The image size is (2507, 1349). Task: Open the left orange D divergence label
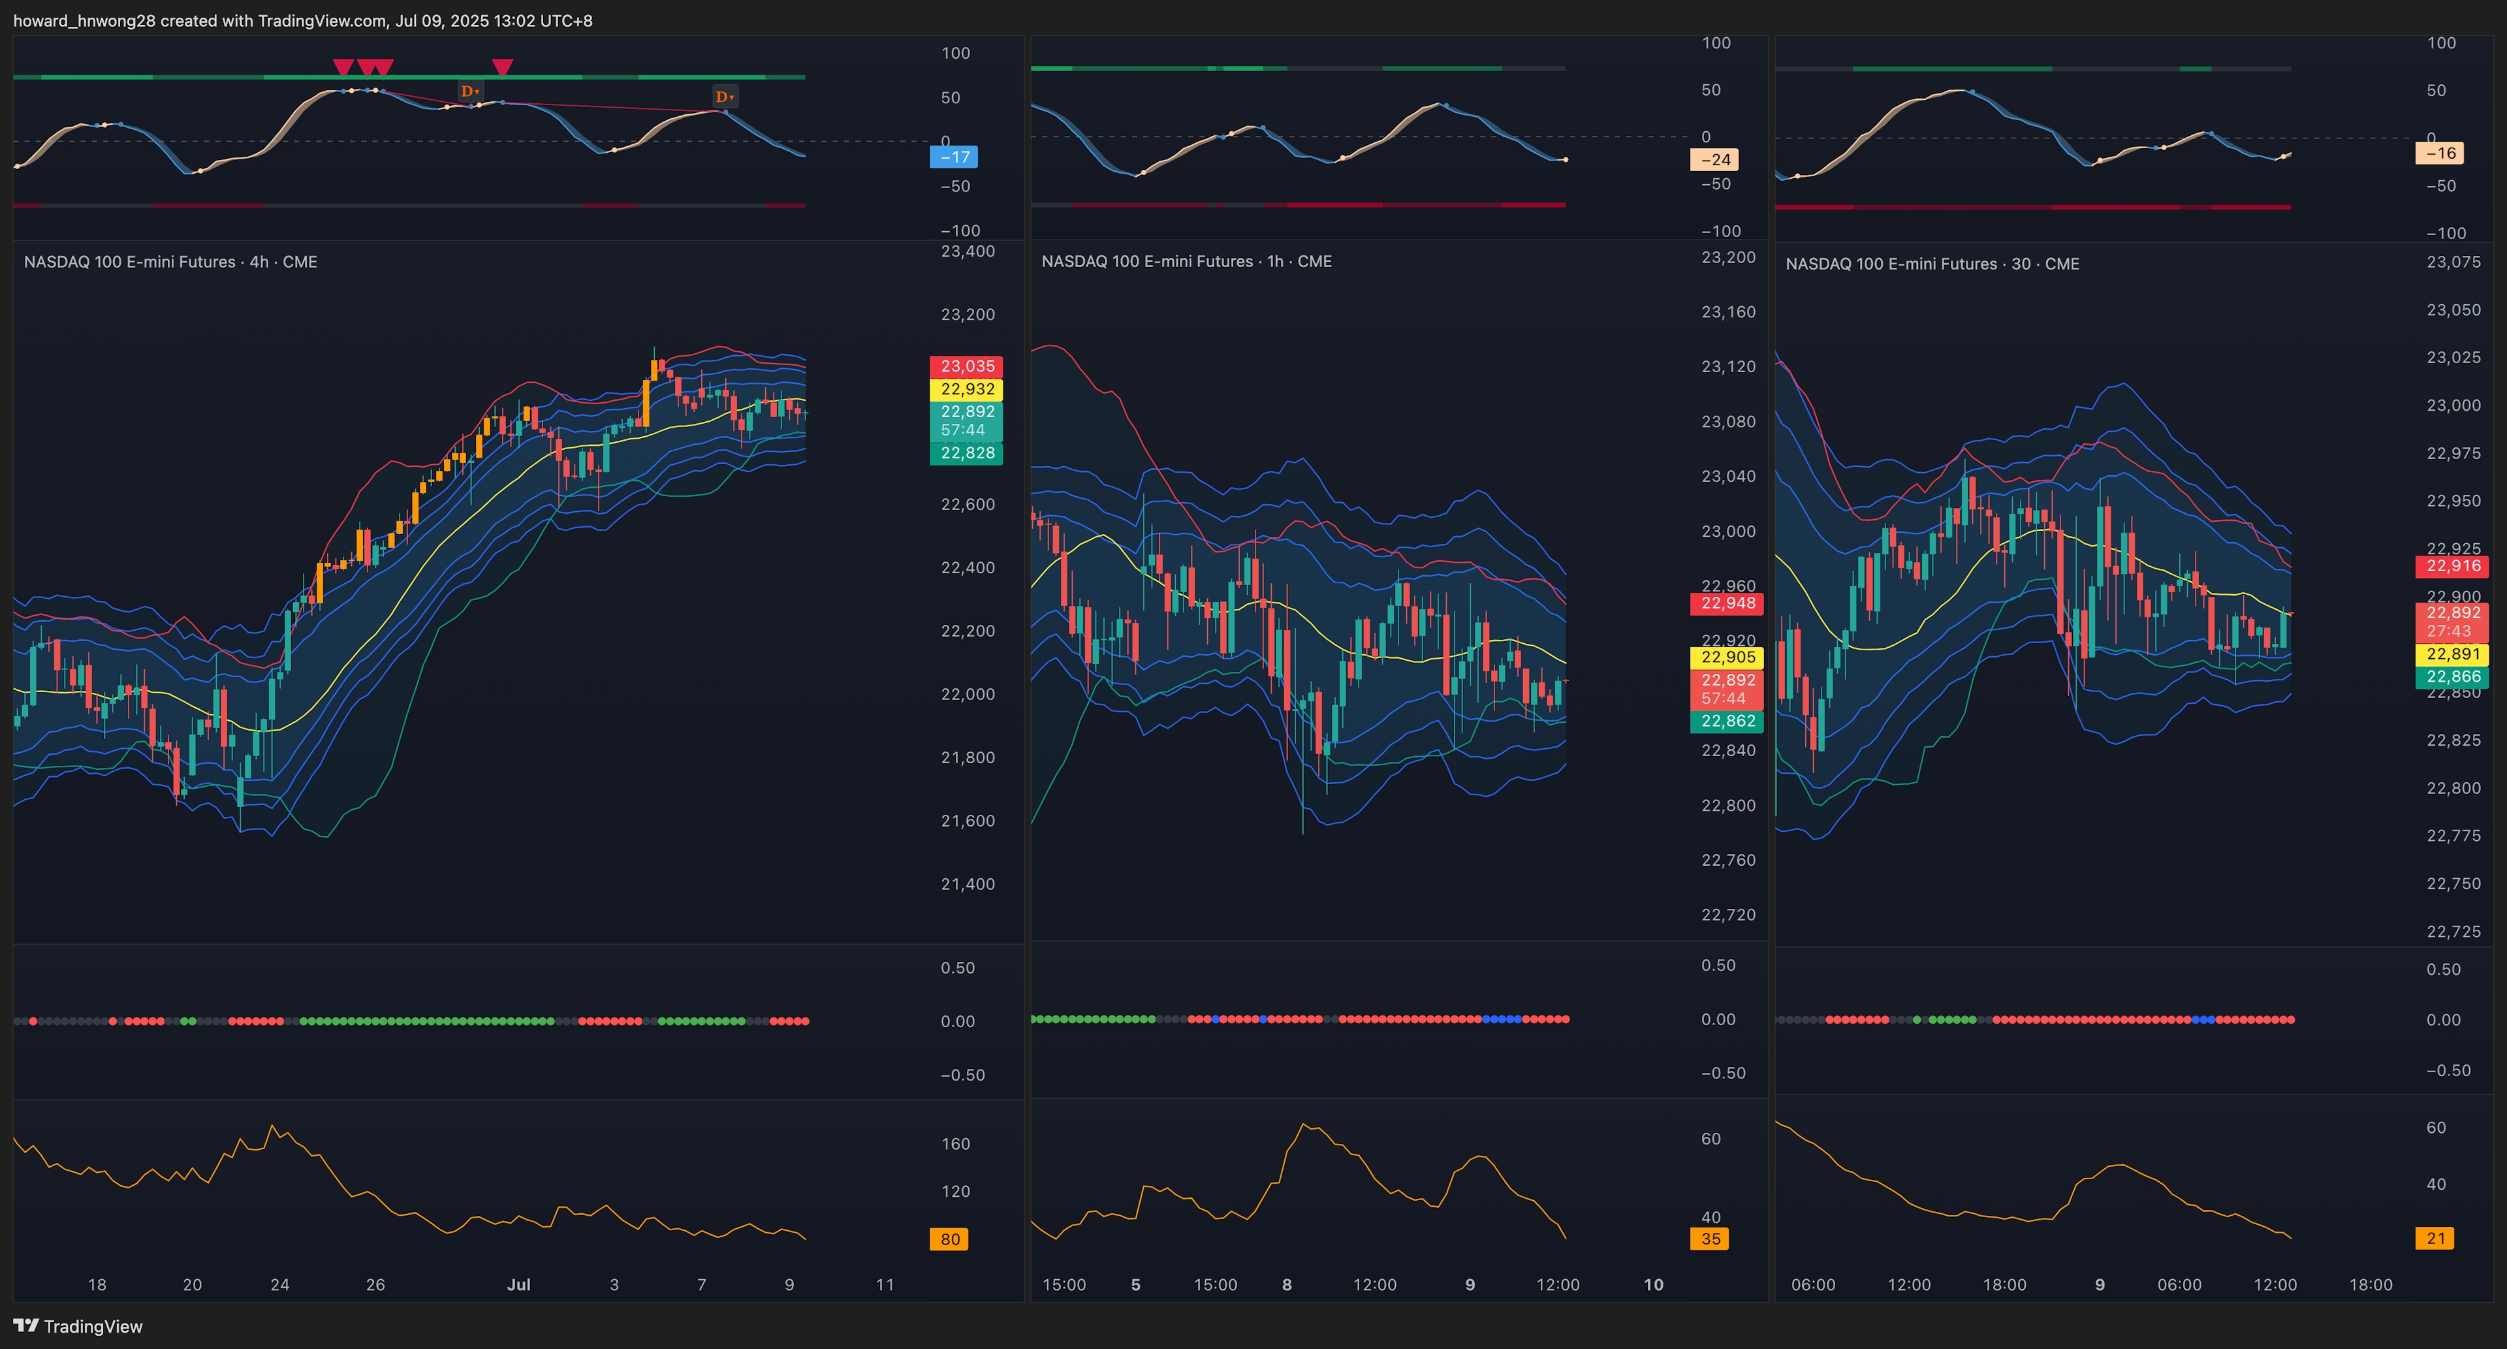(x=470, y=91)
